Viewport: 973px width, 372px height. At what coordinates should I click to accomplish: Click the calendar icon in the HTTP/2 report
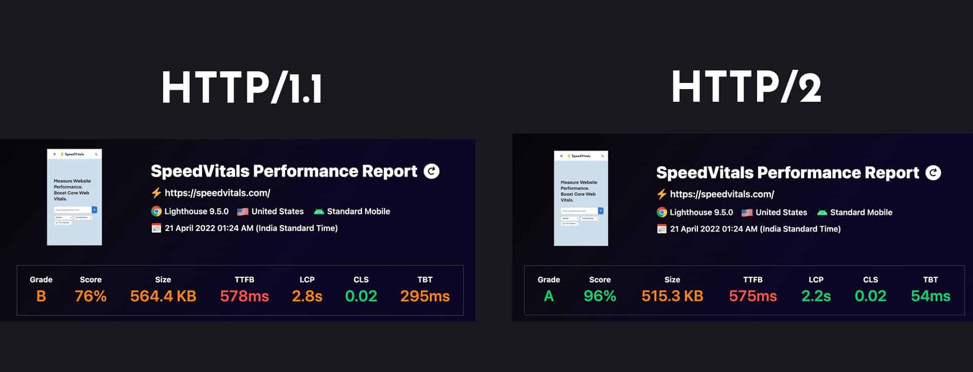click(x=661, y=229)
